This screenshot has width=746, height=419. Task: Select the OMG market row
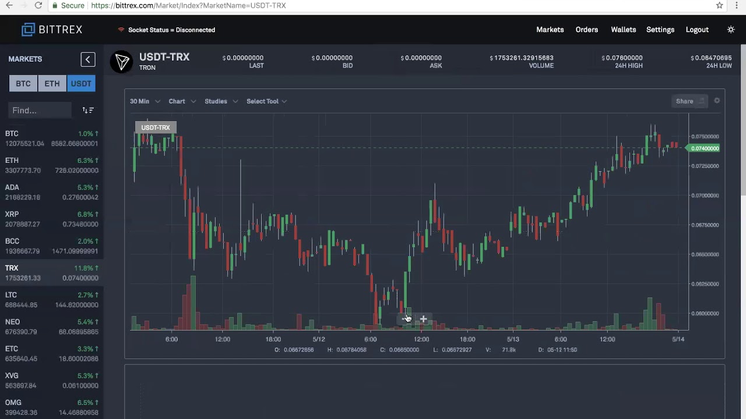[x=52, y=407]
